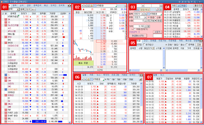Screen dimensions: 204x125
Task: Select the 신용 credit radio button
Action: point(155,17)
